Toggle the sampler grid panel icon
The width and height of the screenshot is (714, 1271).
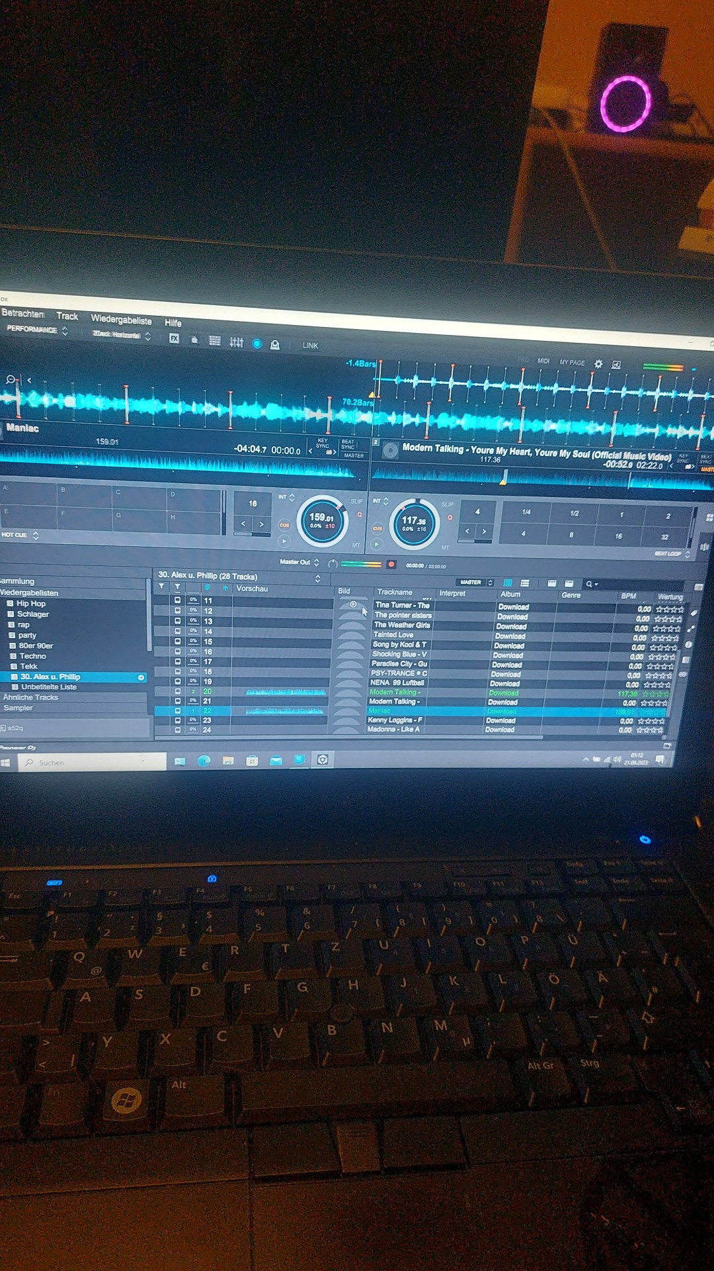tap(215, 341)
